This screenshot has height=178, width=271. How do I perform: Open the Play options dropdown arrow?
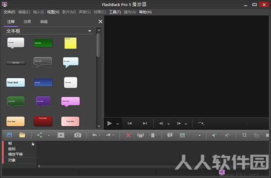tap(117, 124)
